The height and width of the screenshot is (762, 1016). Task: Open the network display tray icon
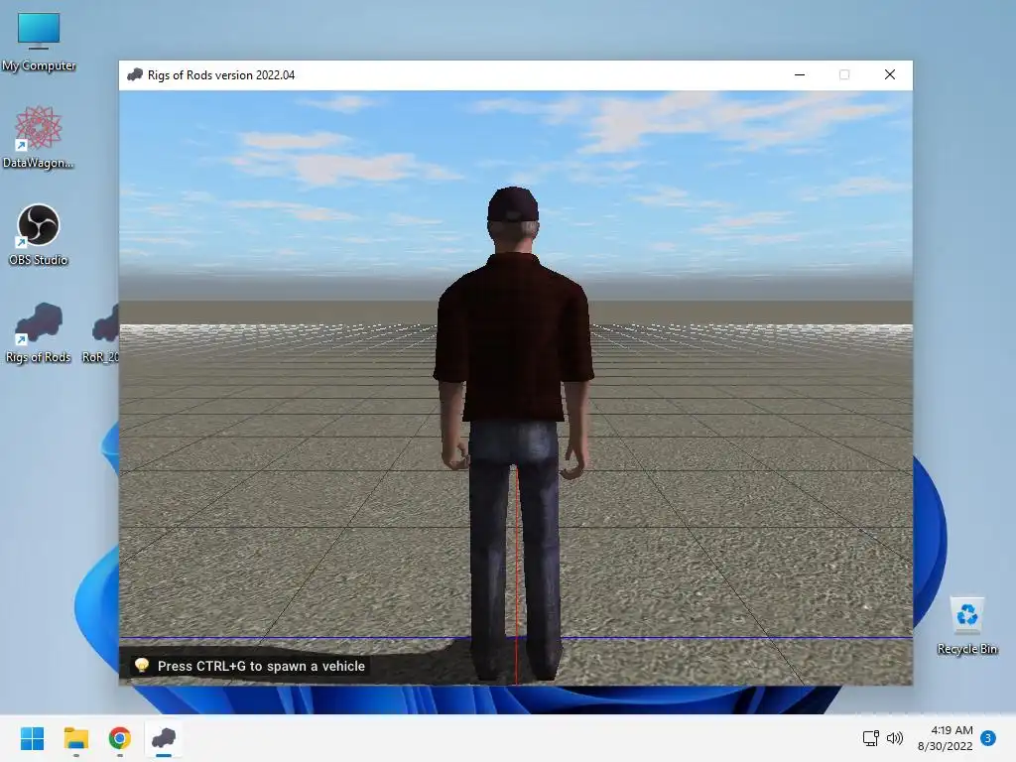pos(870,738)
